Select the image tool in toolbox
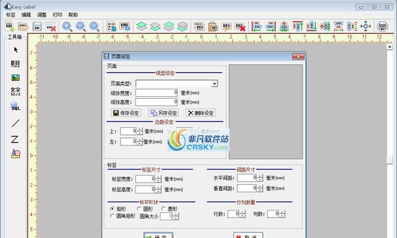This screenshot has width=397, height=238. pyautogui.click(x=15, y=78)
